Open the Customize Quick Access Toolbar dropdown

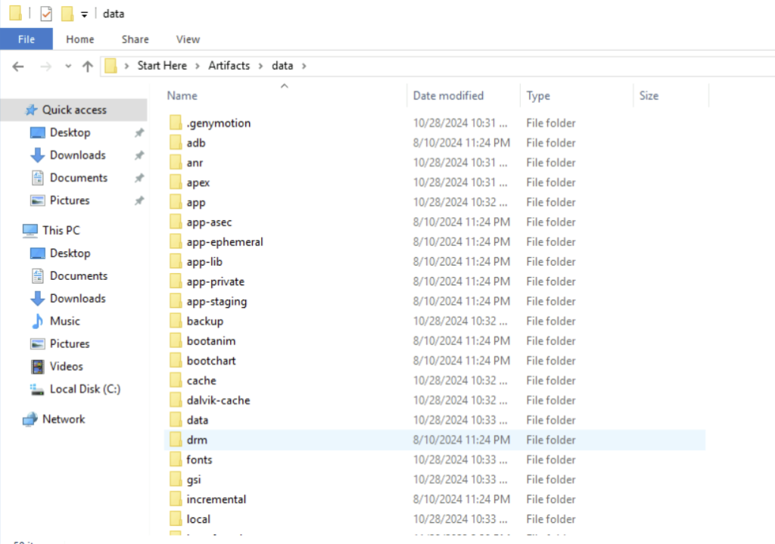point(83,14)
